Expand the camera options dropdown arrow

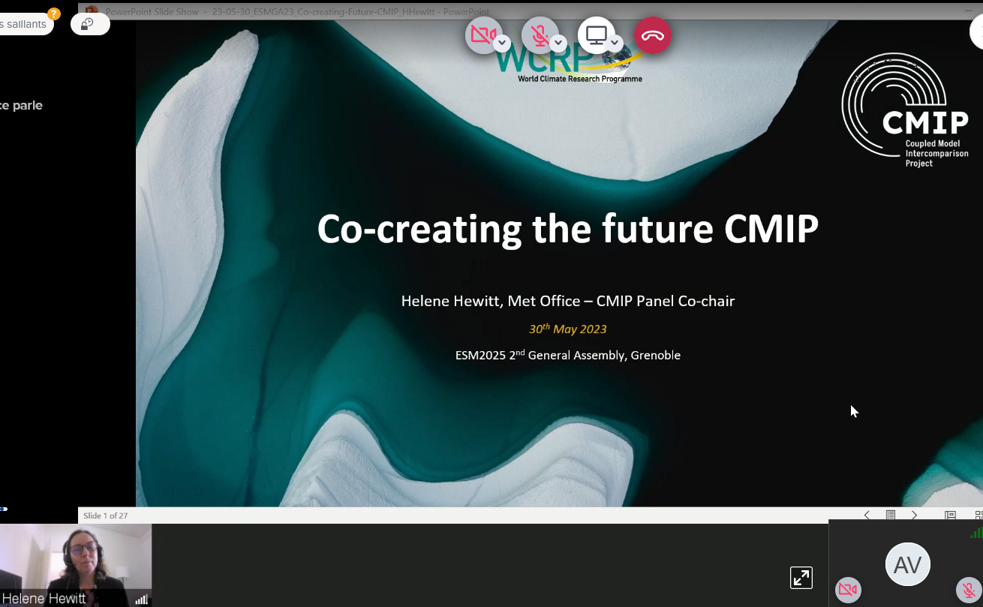pyautogui.click(x=503, y=44)
